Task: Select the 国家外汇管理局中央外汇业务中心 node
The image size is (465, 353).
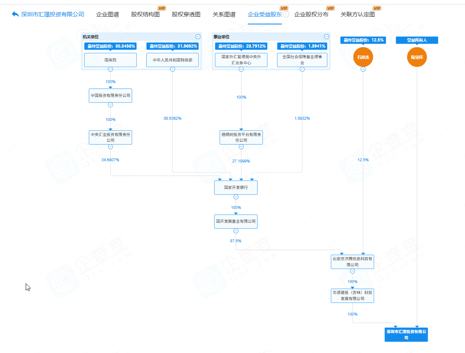Action: (x=241, y=60)
